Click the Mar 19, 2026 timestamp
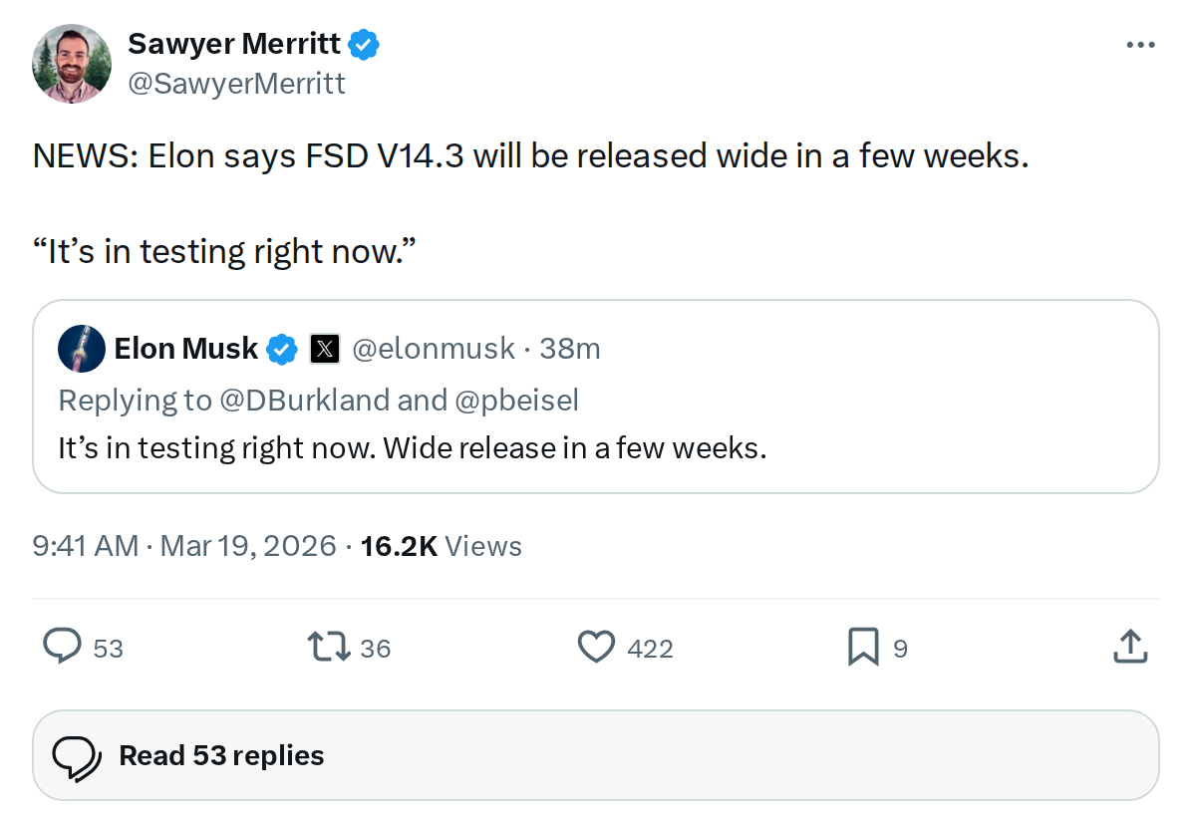The image size is (1192, 817). pyautogui.click(x=247, y=546)
